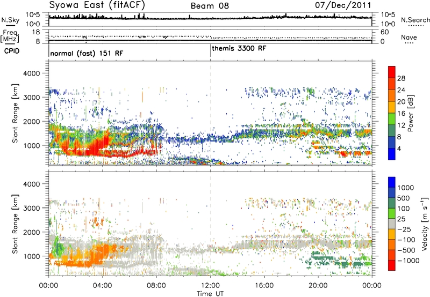This screenshot has width=430, height=297.
Task: Click the '2000' tick on velocity panel
Action: coord(32,232)
